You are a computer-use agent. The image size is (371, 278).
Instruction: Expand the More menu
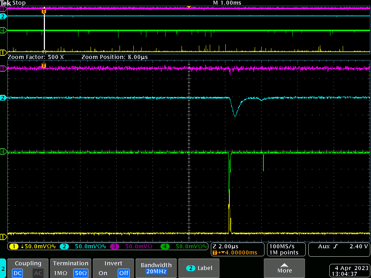284,268
